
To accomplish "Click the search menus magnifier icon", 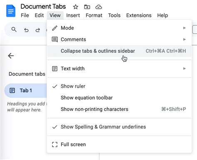I will click(14, 30).
